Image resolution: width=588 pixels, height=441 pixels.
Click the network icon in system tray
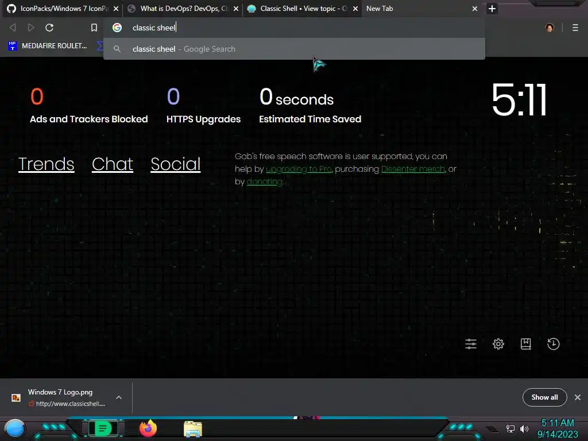pyautogui.click(x=510, y=428)
